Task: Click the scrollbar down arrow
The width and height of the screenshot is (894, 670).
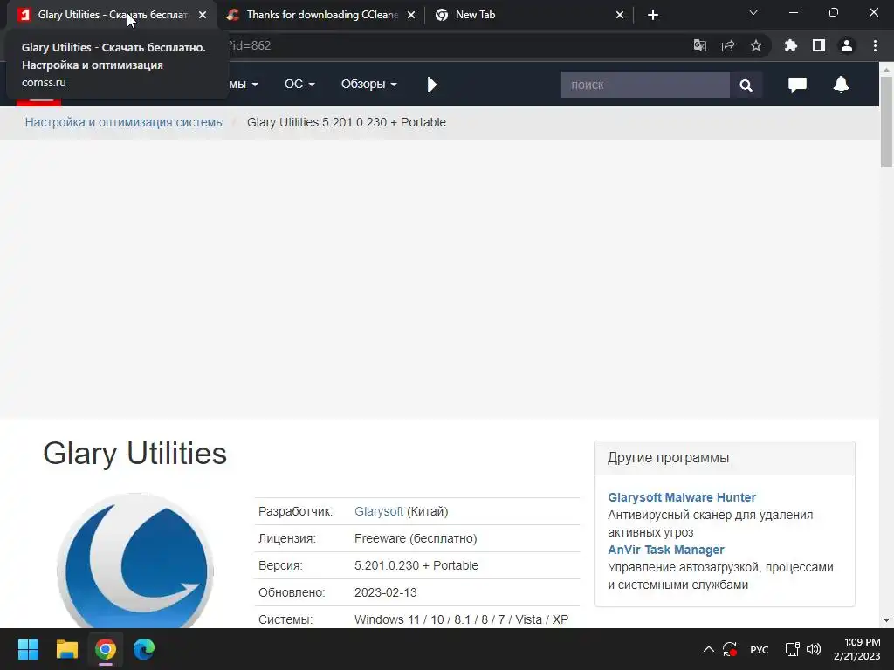Action: (886, 620)
